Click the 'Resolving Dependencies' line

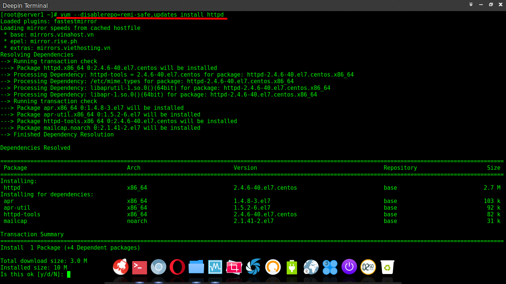point(37,55)
